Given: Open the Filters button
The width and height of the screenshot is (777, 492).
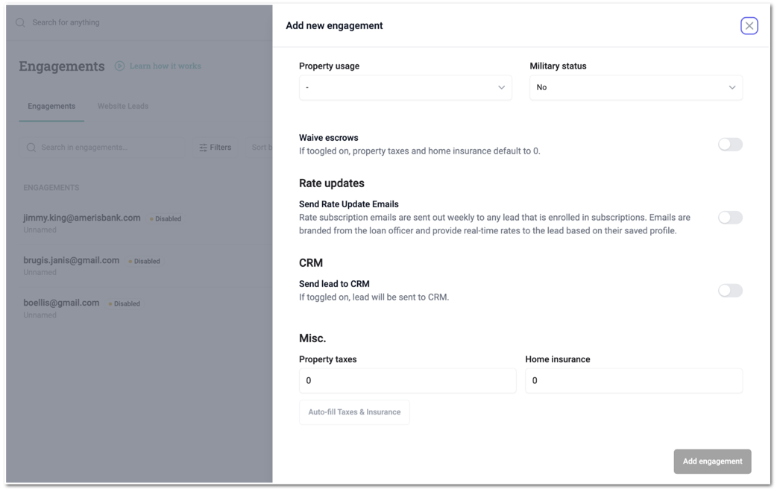Looking at the screenshot, I should click(x=215, y=148).
